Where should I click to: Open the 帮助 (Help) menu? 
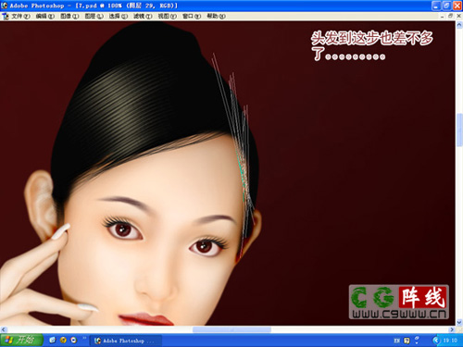[216, 16]
